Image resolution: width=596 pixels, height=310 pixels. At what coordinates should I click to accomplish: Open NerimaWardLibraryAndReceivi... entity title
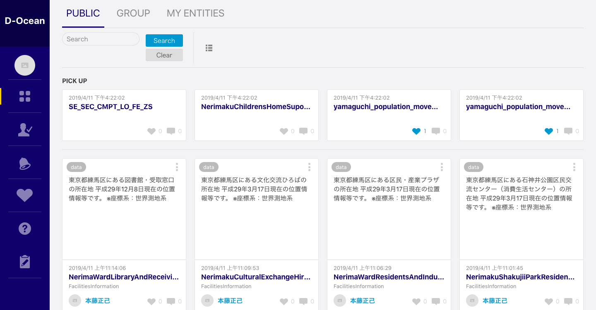(124, 277)
